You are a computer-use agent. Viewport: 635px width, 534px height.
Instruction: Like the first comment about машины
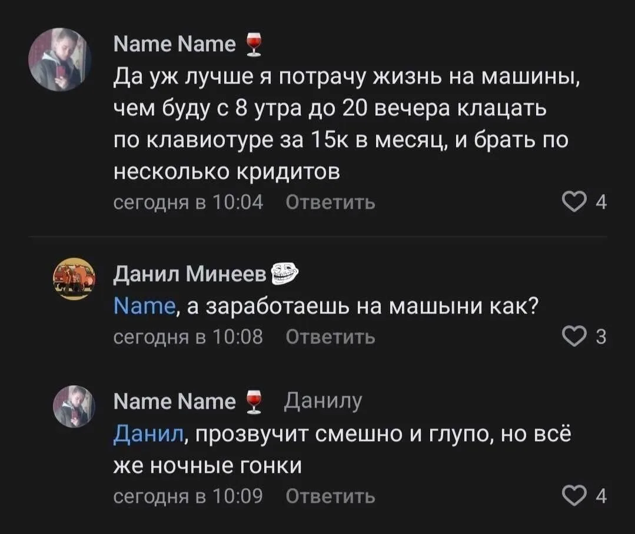[574, 202]
